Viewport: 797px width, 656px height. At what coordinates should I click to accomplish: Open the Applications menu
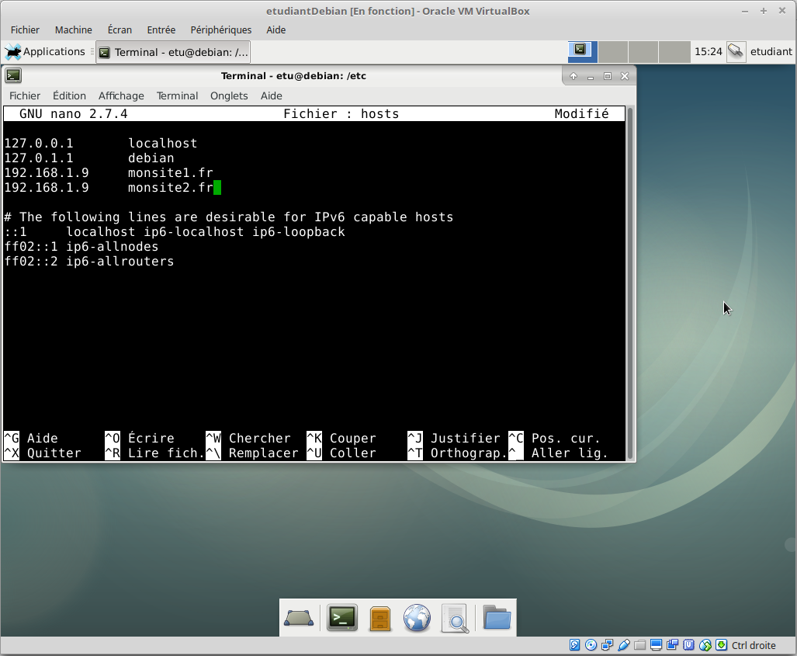[45, 52]
